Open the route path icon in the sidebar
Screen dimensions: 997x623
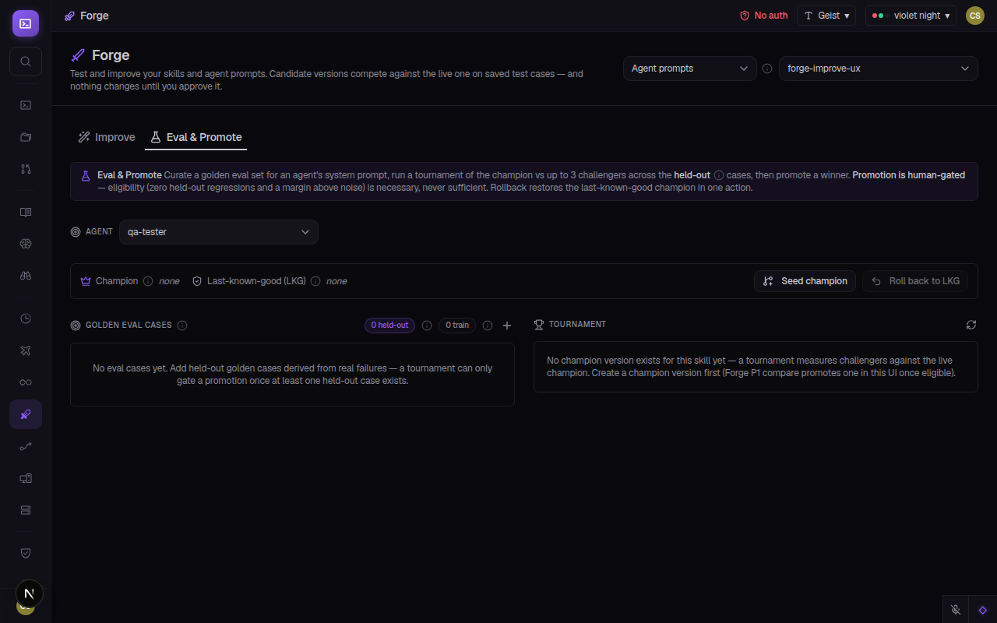coord(26,446)
